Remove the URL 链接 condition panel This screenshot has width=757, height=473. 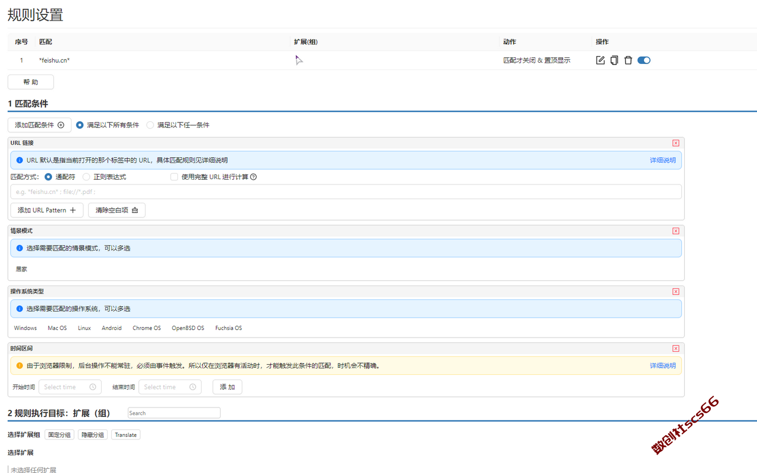(676, 143)
